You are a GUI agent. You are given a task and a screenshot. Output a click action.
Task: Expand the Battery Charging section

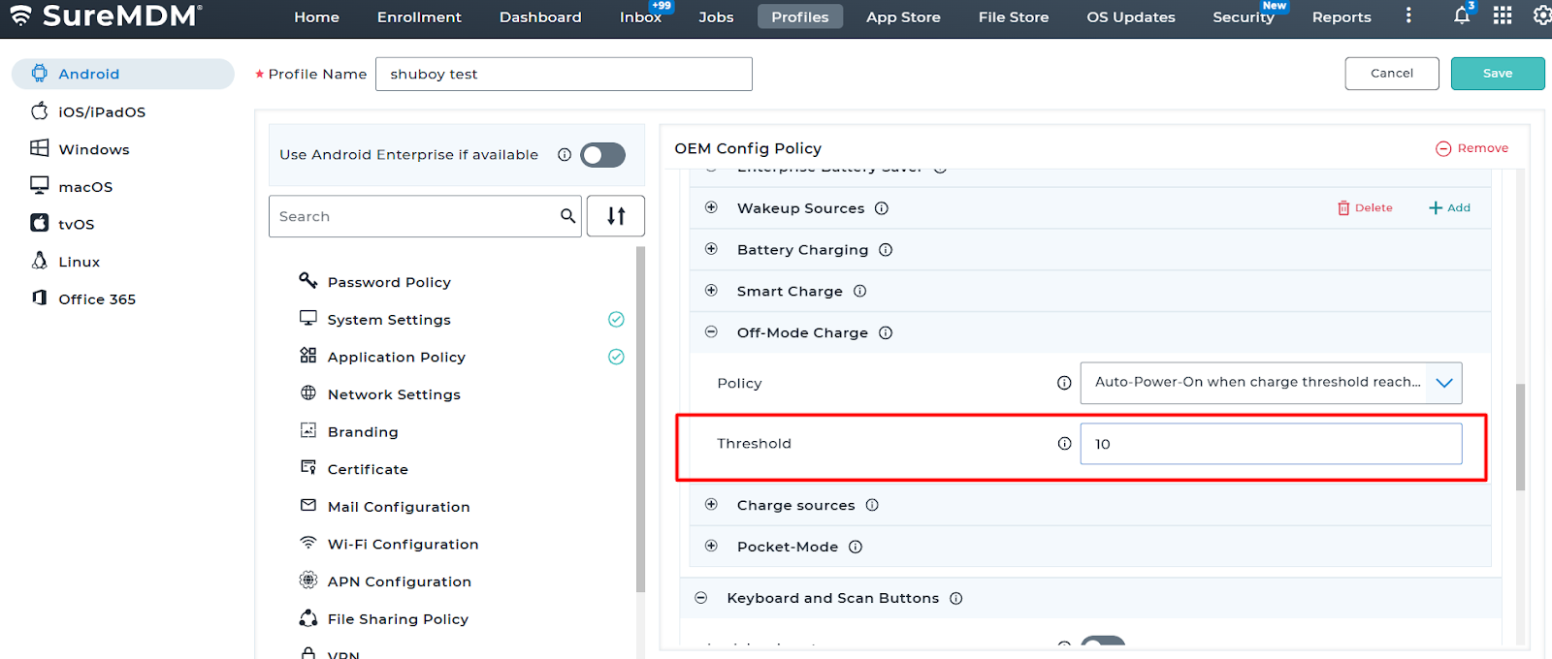[711, 249]
